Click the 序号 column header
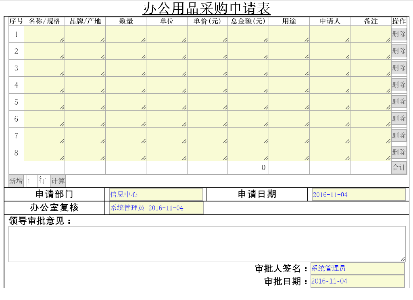 pos(16,21)
